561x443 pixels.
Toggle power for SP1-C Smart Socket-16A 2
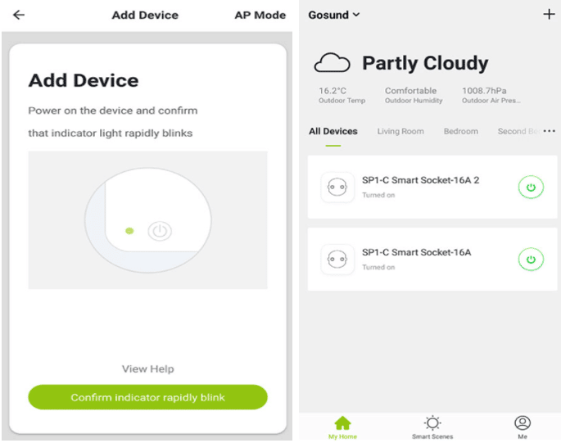click(531, 188)
